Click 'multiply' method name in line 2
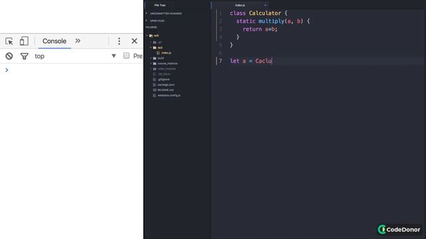Image resolution: width=426 pixels, height=239 pixels. point(271,21)
